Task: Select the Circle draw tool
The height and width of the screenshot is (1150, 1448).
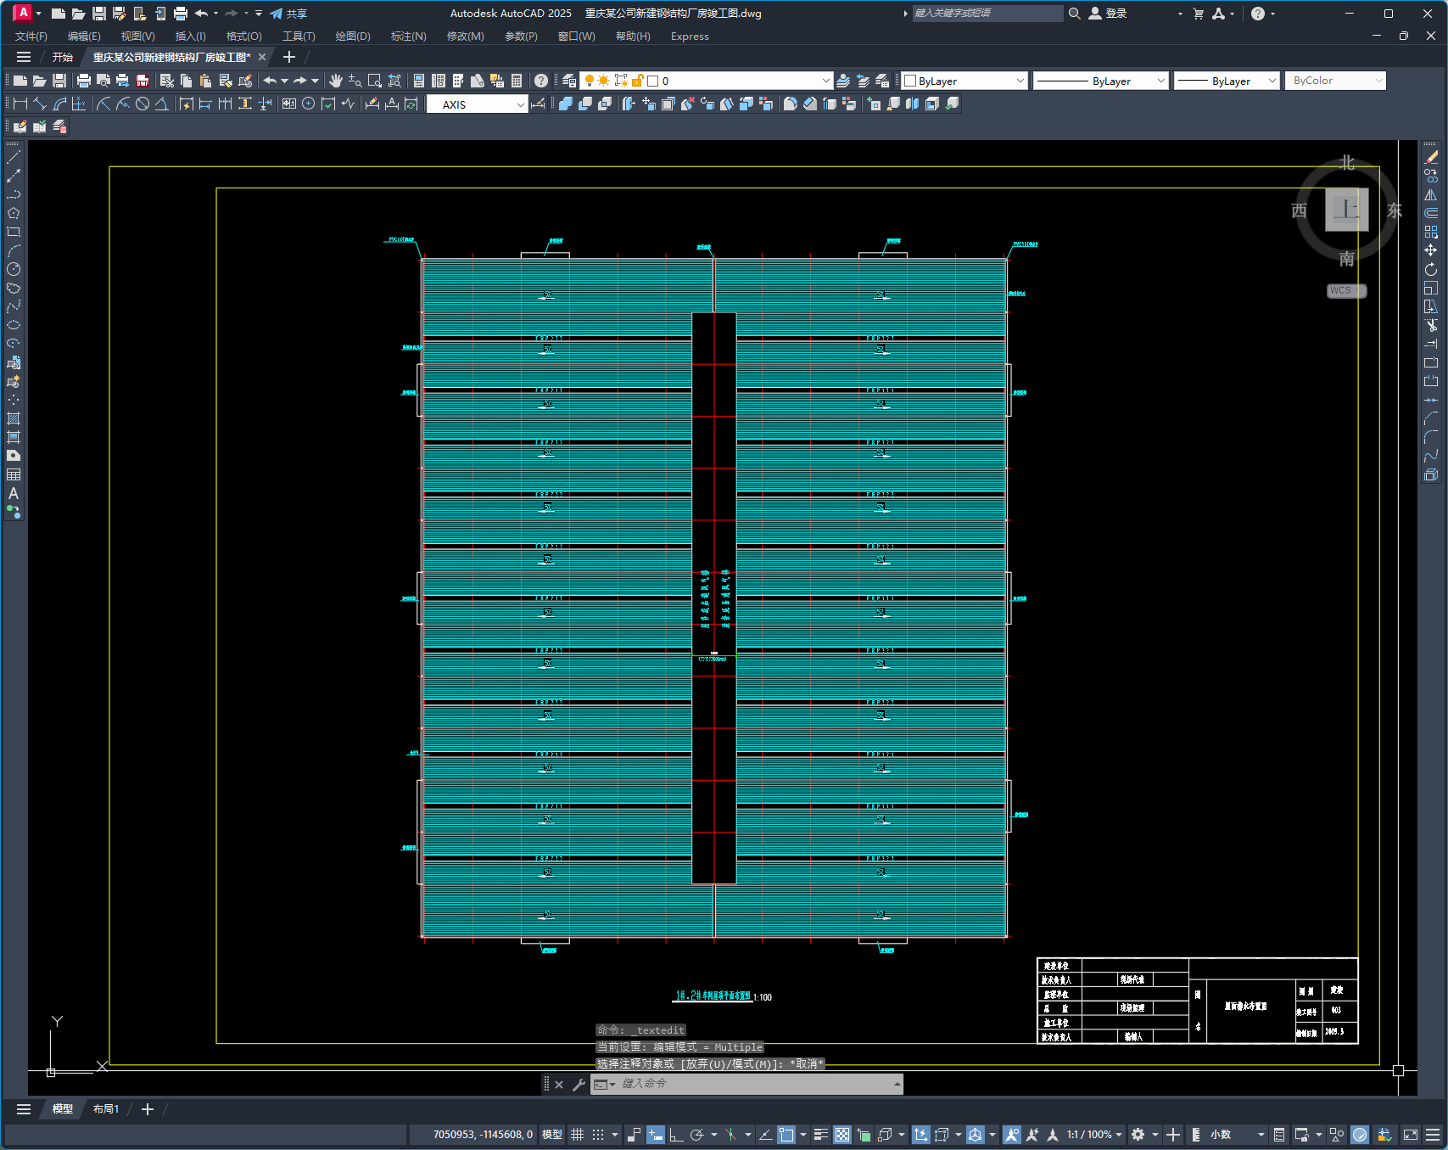Action: tap(14, 269)
